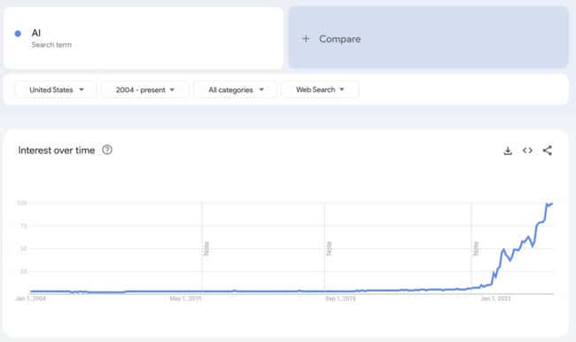576x342 pixels.
Task: Click the Compare button to add term
Action: tap(428, 37)
